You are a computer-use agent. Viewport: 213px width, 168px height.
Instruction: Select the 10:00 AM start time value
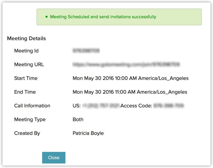[x=130, y=78]
